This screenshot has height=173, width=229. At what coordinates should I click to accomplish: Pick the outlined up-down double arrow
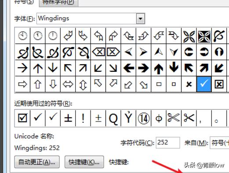click(83, 84)
